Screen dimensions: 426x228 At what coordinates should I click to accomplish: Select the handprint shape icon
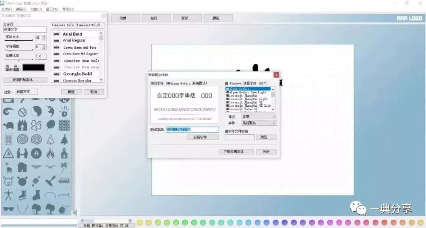click(x=64, y=111)
